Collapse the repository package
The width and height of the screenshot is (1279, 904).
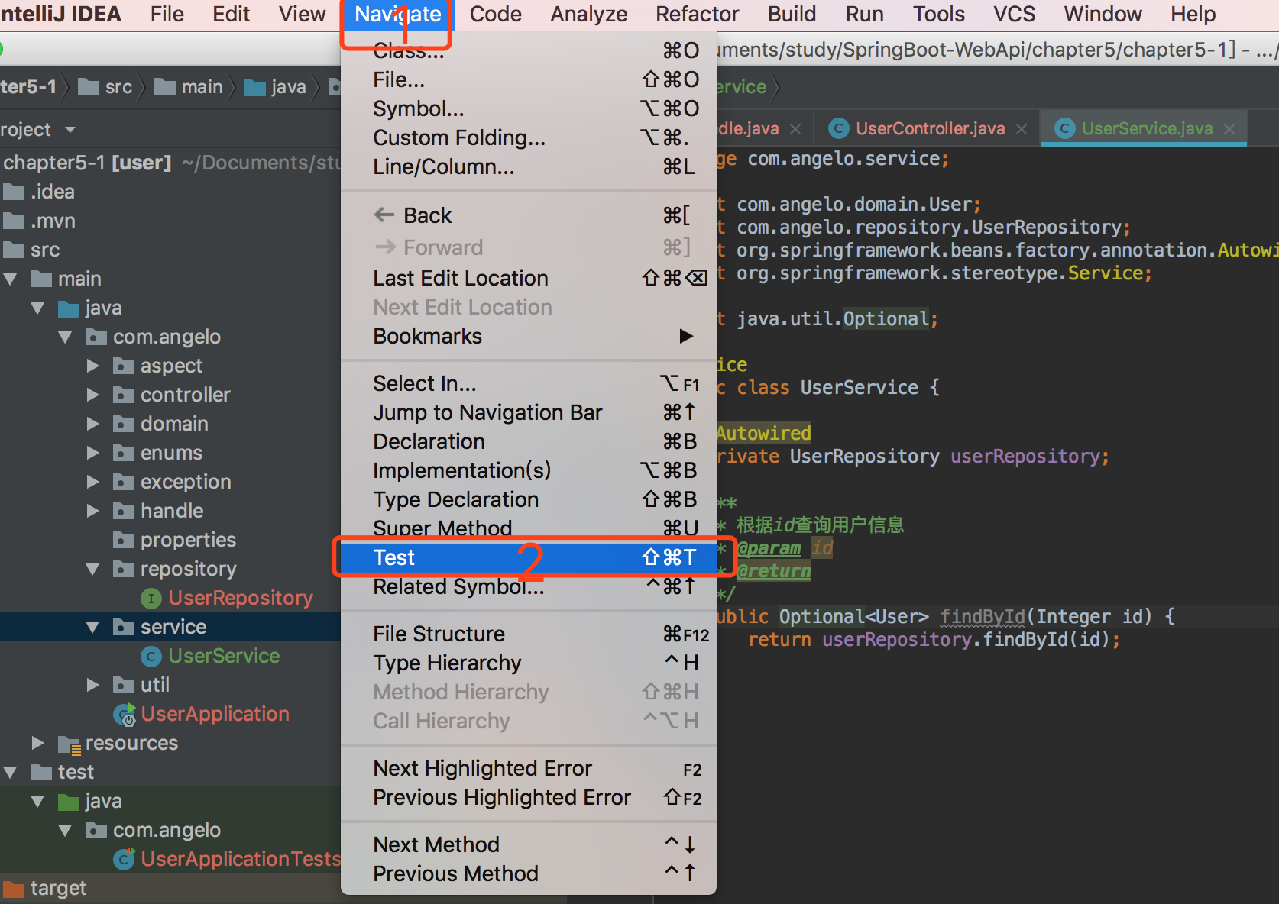coord(93,570)
